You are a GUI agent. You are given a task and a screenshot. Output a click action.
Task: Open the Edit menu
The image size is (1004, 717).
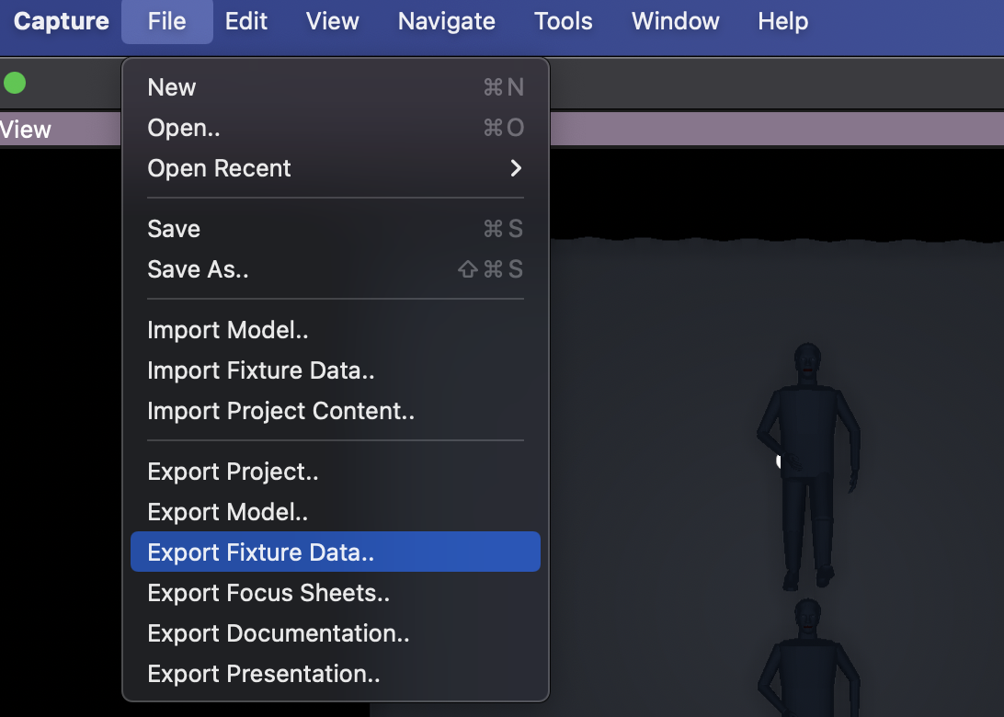coord(245,22)
